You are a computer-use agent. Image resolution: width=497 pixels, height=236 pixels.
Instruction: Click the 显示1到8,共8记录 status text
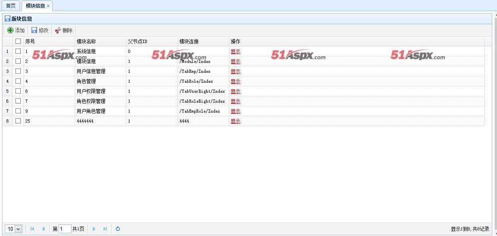point(470,229)
